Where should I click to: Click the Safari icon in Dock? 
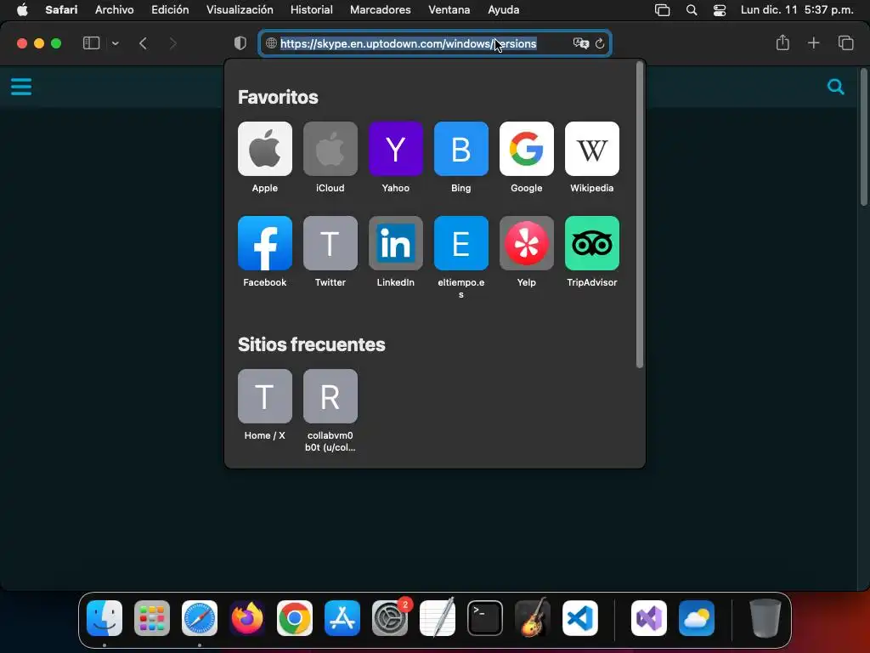(200, 618)
